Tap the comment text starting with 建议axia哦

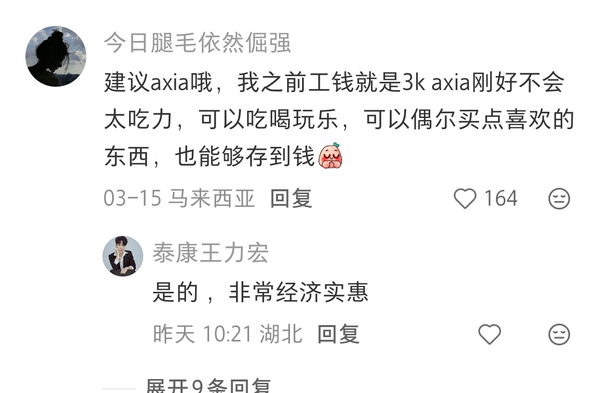(x=339, y=120)
